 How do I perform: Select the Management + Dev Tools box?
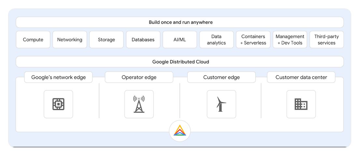click(x=290, y=40)
